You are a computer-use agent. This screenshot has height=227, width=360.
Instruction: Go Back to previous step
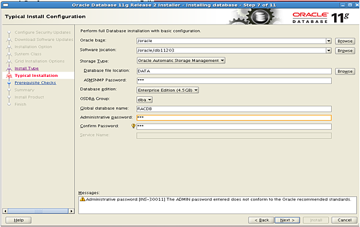(262, 220)
